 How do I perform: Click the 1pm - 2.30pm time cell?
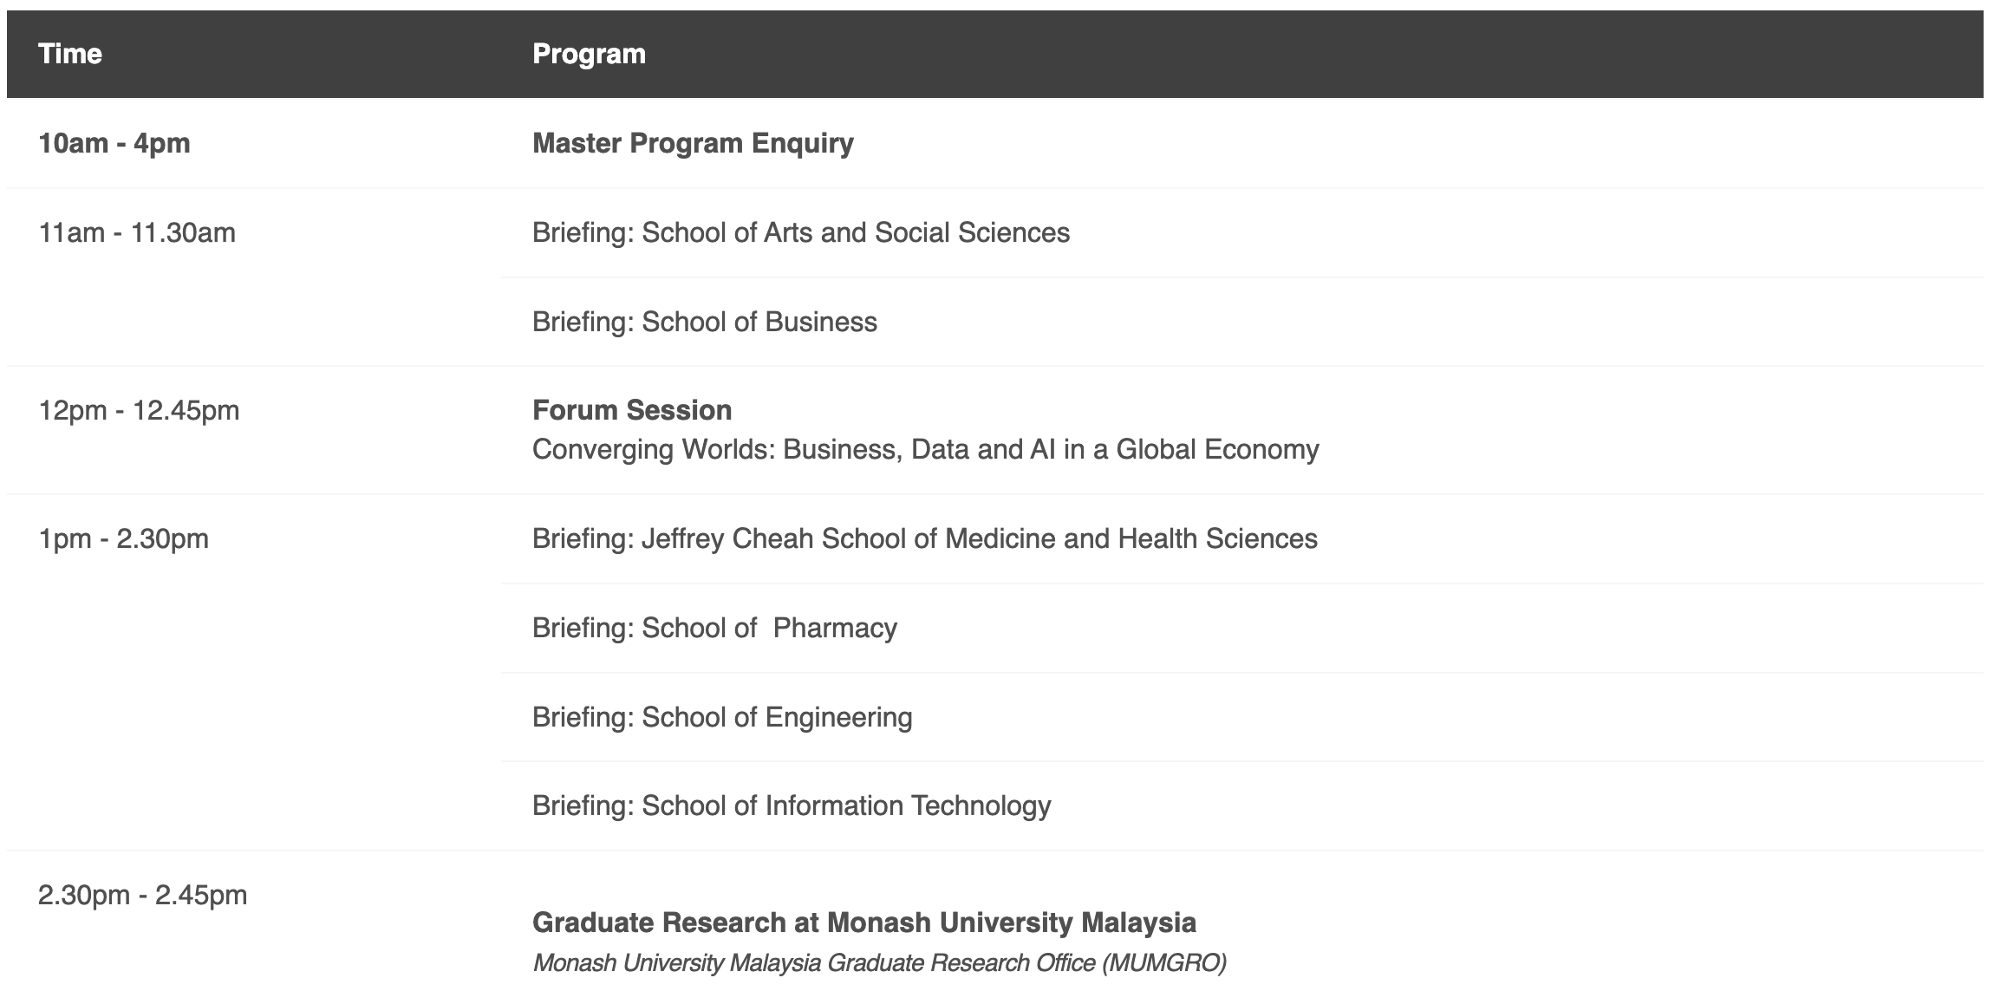pyautogui.click(x=123, y=538)
